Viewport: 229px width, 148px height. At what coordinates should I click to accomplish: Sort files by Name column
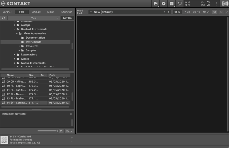16,75
